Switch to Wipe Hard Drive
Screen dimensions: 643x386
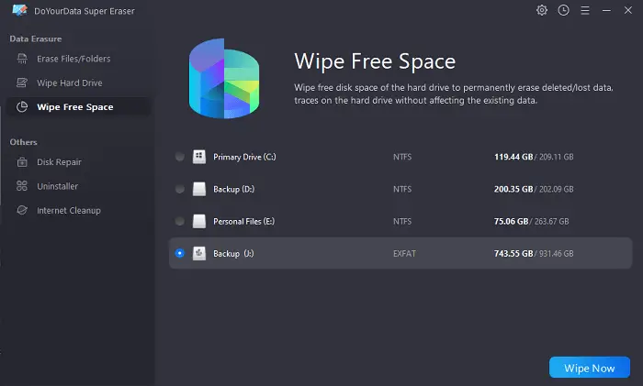coord(79,83)
